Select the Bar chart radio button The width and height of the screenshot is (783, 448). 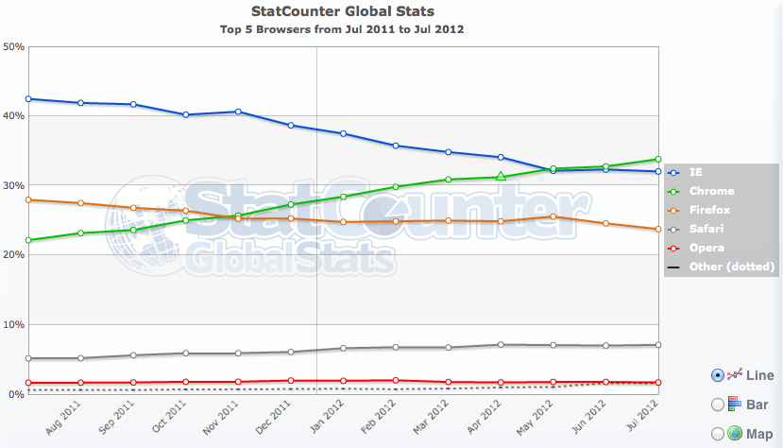pos(718,405)
